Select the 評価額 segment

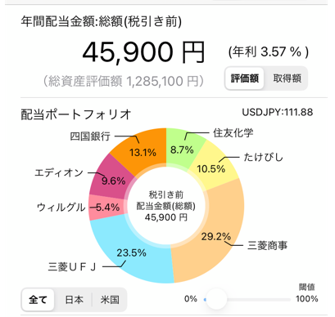coord(245,78)
